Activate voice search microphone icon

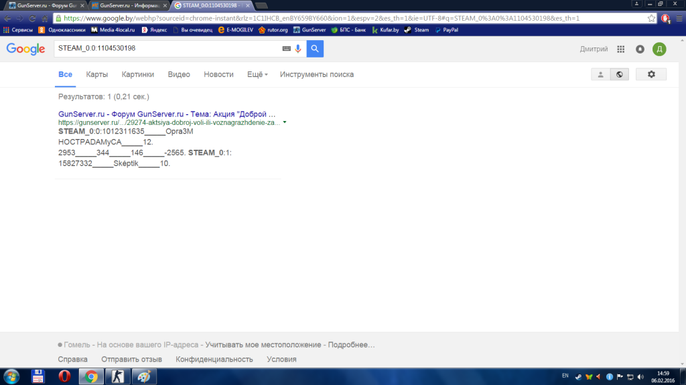(x=298, y=49)
